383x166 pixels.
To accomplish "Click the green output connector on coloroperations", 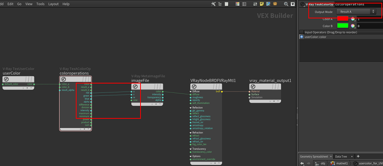I will pyautogui.click(x=91, y=96).
